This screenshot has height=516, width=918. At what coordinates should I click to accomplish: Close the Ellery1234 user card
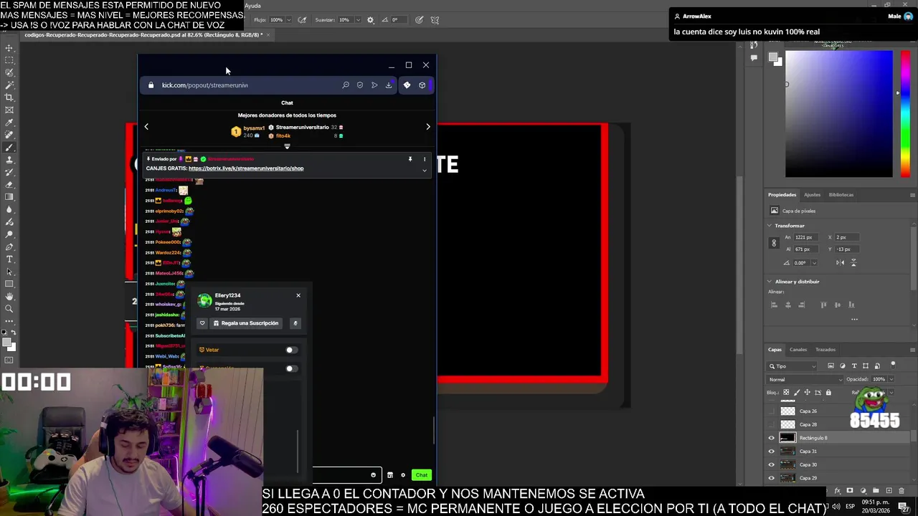(x=298, y=295)
